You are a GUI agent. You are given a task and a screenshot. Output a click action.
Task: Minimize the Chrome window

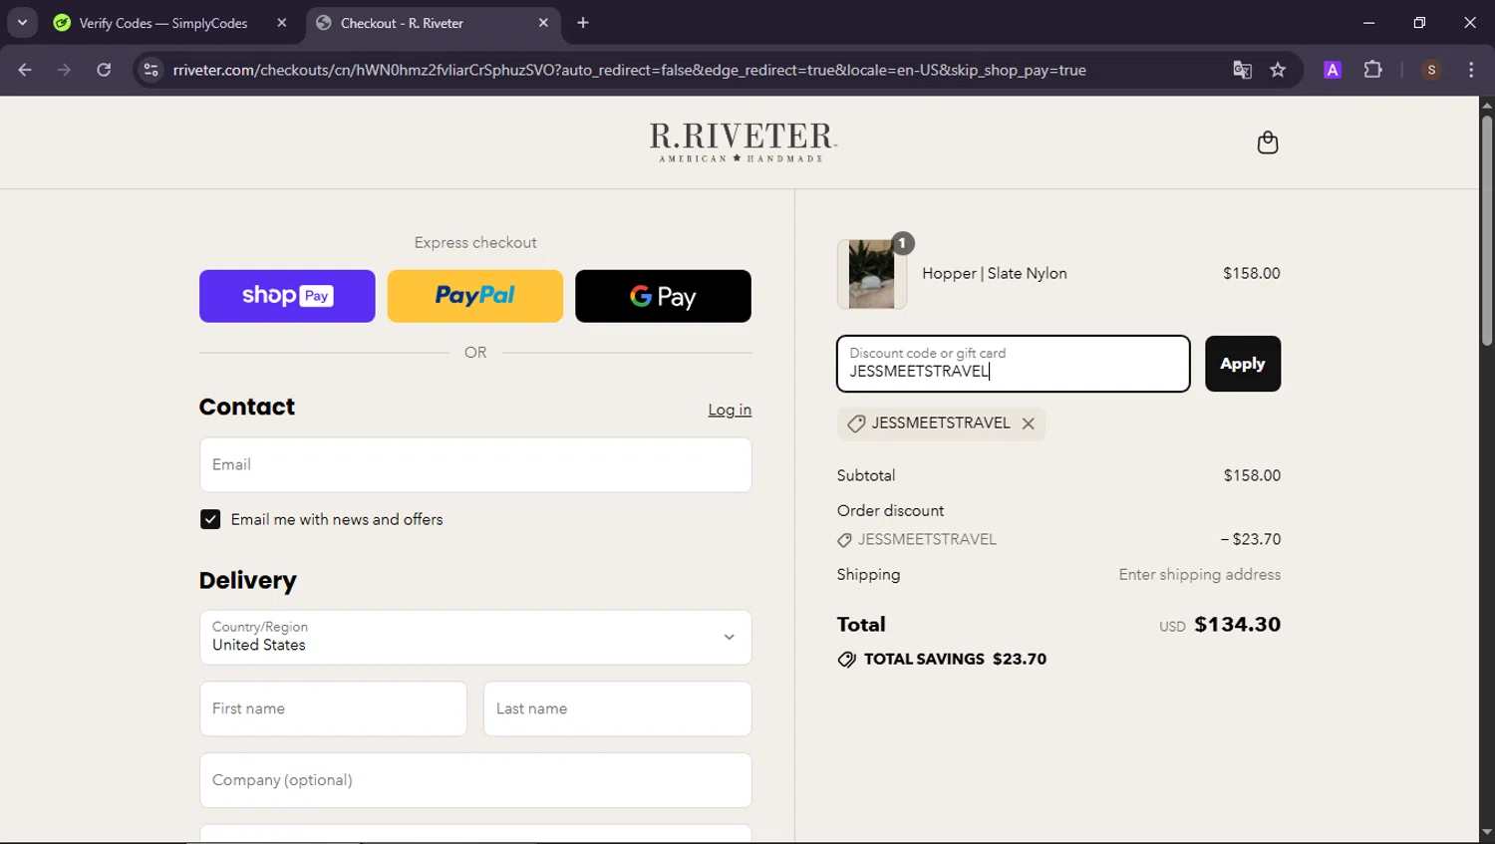tap(1368, 22)
